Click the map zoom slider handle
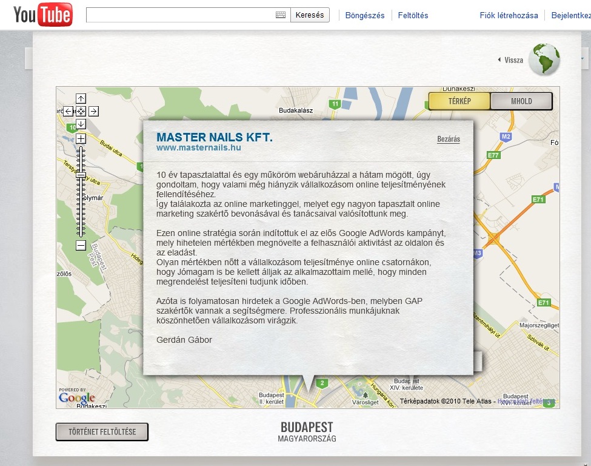Viewport: 591px width, 466px height. (81, 175)
